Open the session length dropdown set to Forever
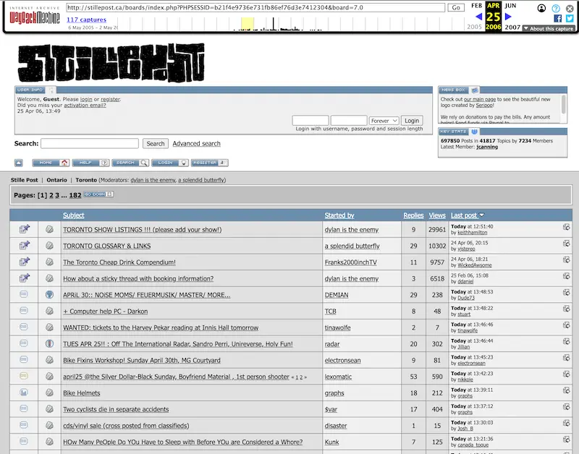579x454 pixels. 384,120
